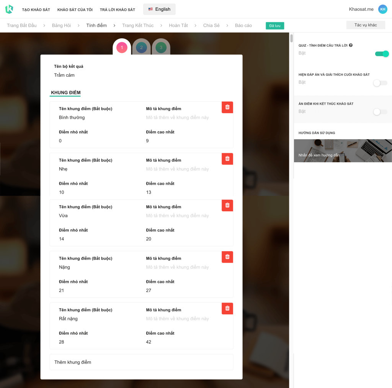Select result set tab 1
The width and height of the screenshot is (392, 388).
click(122, 47)
